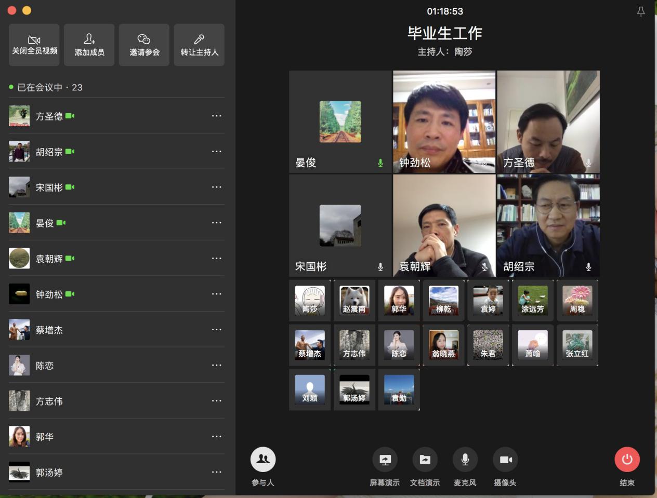Select 宋国彬 in the participant list
The height and width of the screenshot is (498, 657).
coord(49,187)
